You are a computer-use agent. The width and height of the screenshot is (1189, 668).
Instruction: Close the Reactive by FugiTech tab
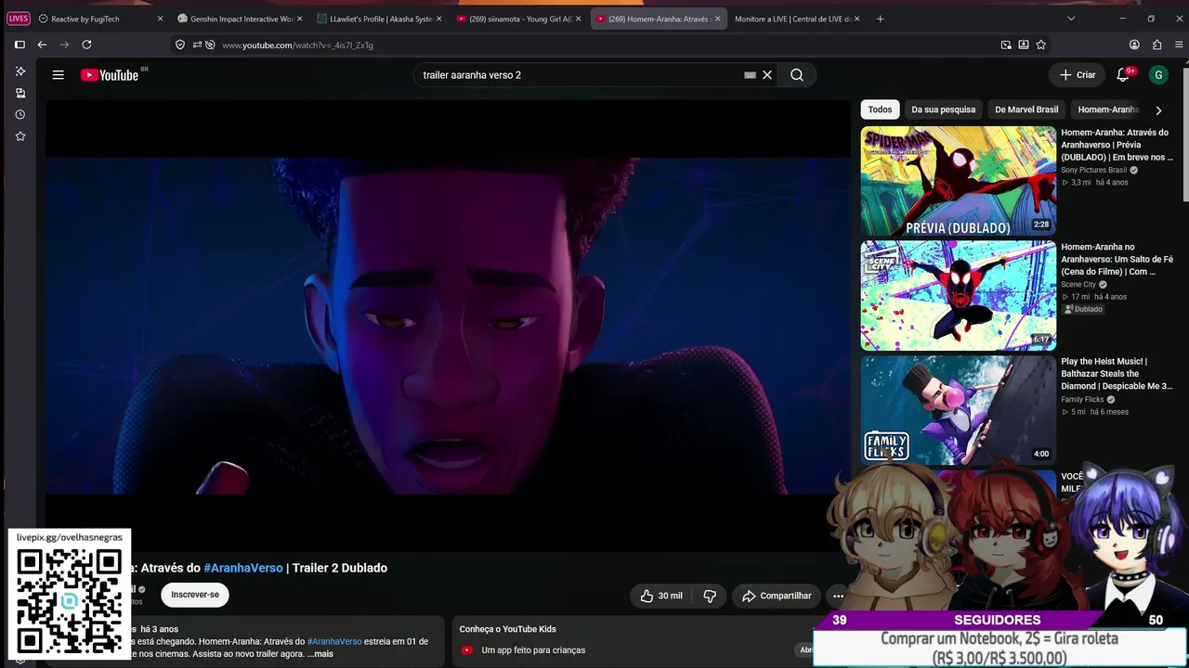(160, 19)
